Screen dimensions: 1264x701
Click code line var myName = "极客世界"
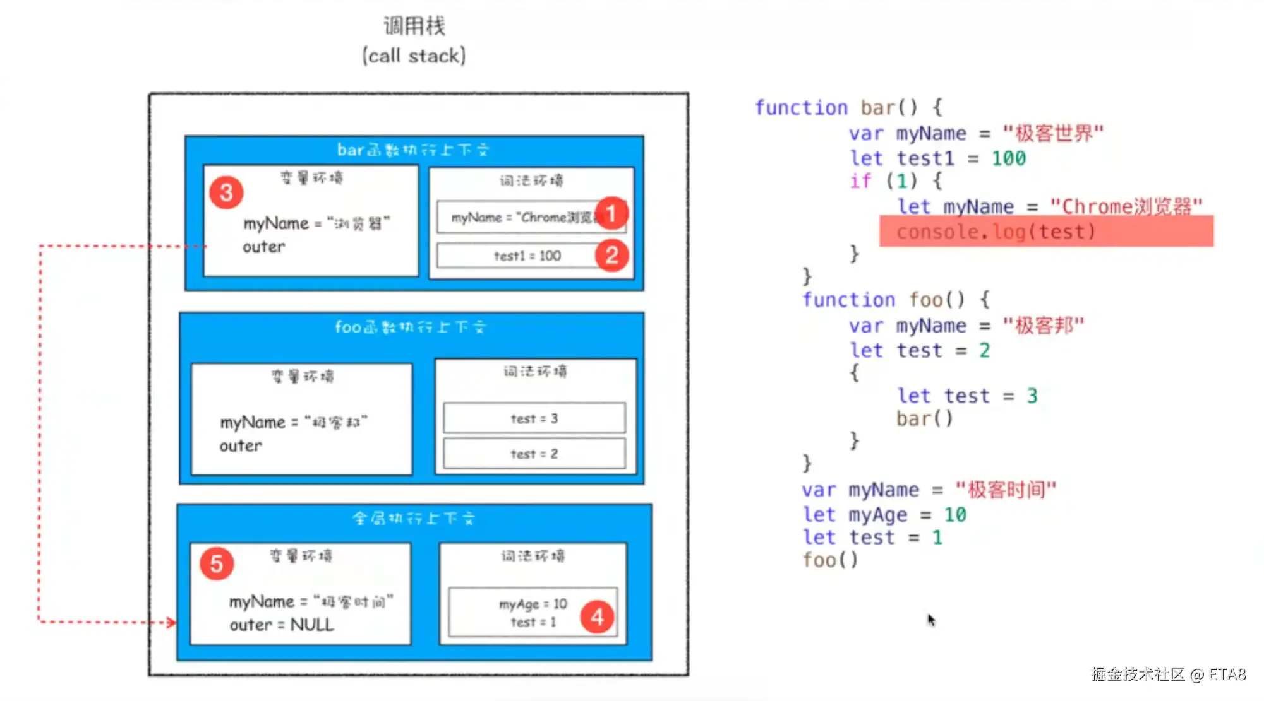[976, 133]
